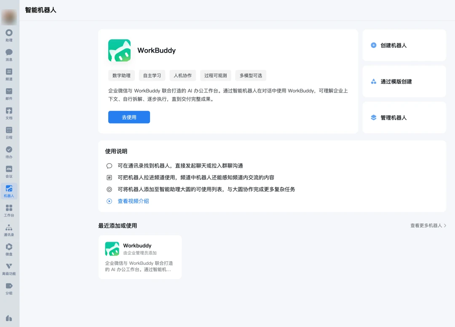Open 高级功能 advanced features
The width and height of the screenshot is (455, 327).
pyautogui.click(x=9, y=269)
